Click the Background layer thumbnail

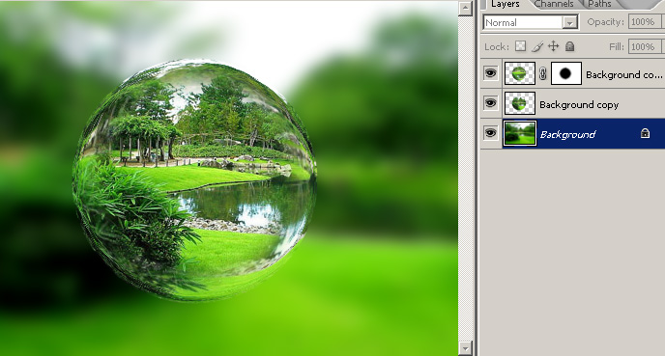(x=520, y=133)
